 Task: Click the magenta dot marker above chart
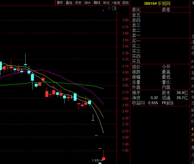pos(103,11)
